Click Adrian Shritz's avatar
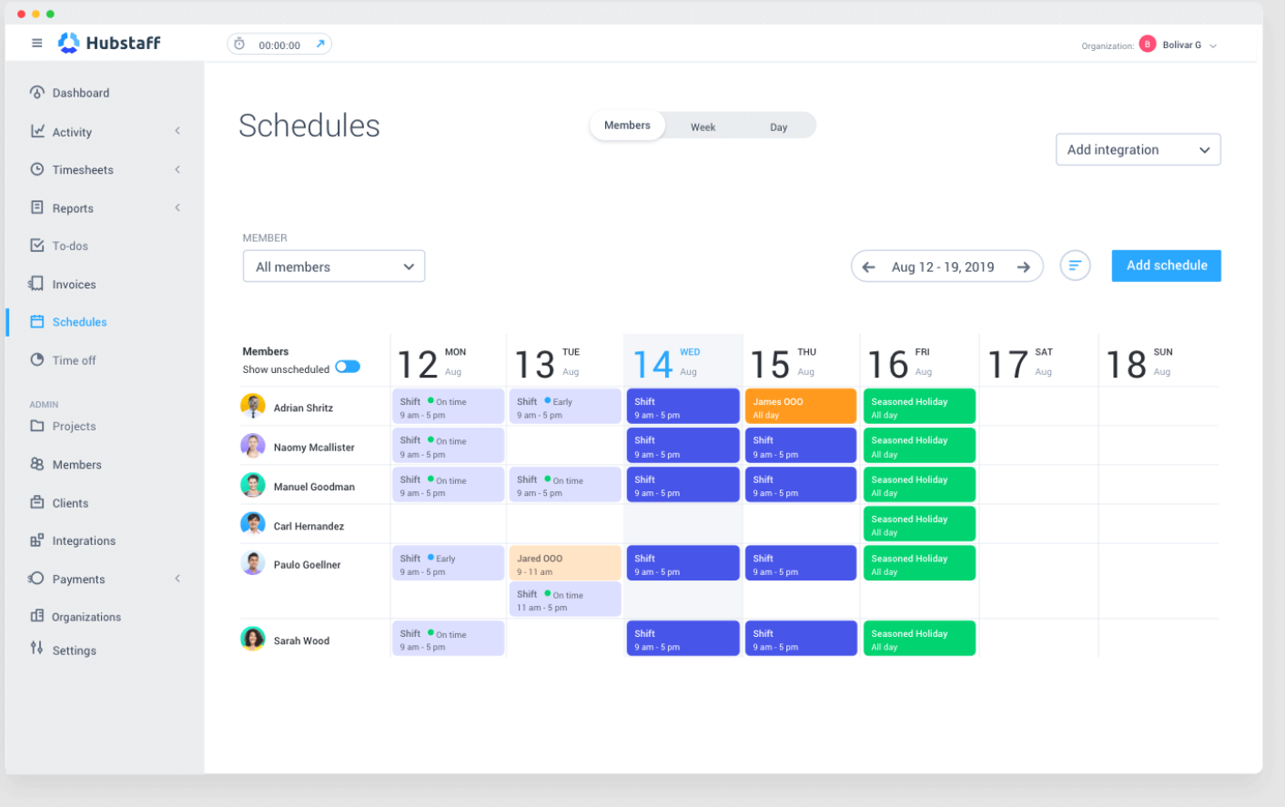The height and width of the screenshot is (807, 1285). (253, 406)
